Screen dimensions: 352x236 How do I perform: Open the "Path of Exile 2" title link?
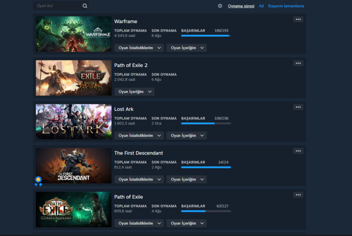tap(131, 65)
